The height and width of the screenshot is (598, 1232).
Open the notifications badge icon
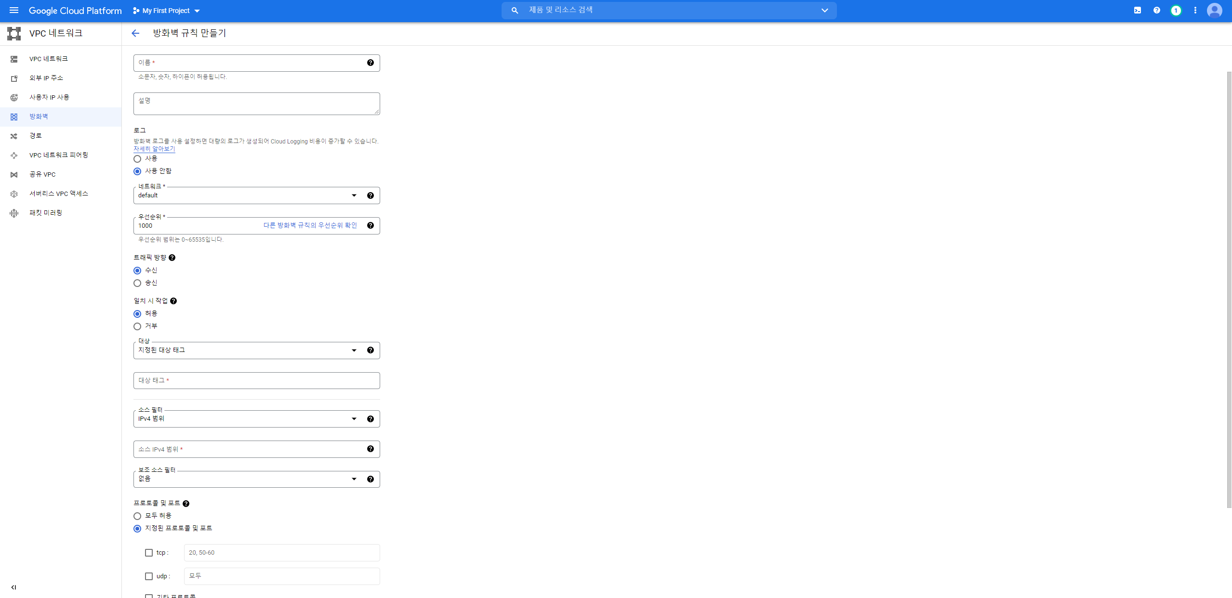1176,10
